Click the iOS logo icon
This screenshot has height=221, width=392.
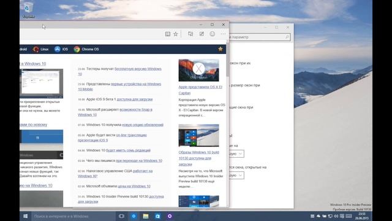(58, 49)
